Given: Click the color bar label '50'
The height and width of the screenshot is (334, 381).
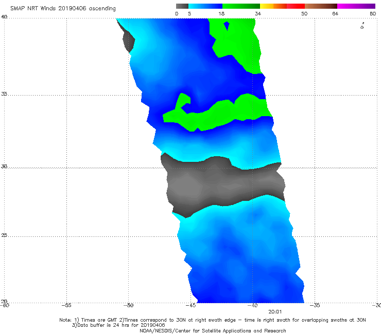Looking at the screenshot, I should coord(304,13).
